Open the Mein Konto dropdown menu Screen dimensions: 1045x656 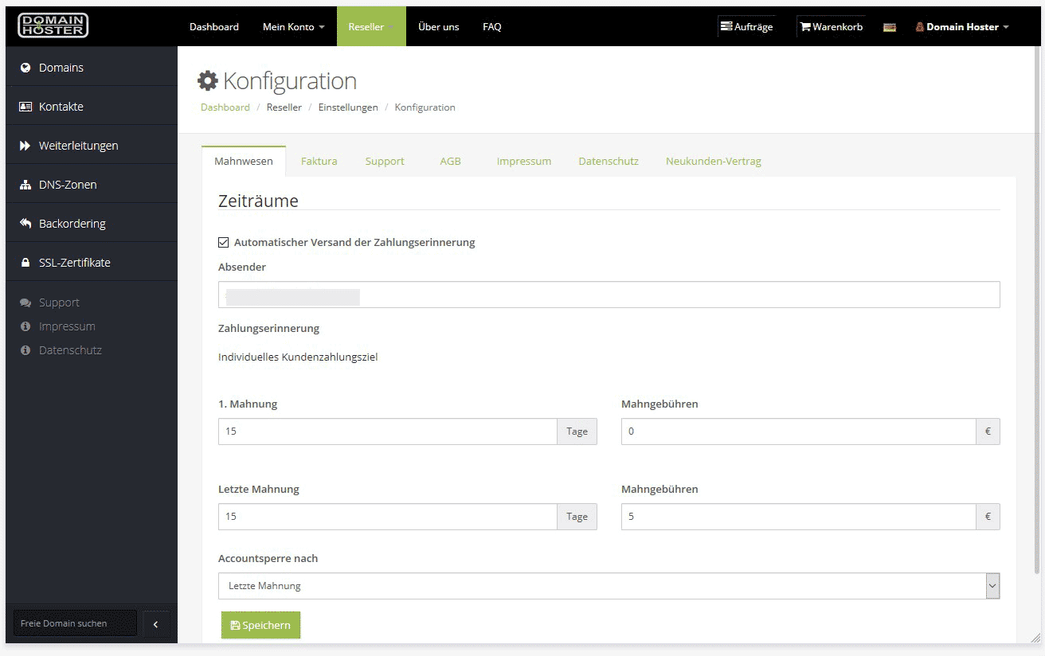[294, 26]
